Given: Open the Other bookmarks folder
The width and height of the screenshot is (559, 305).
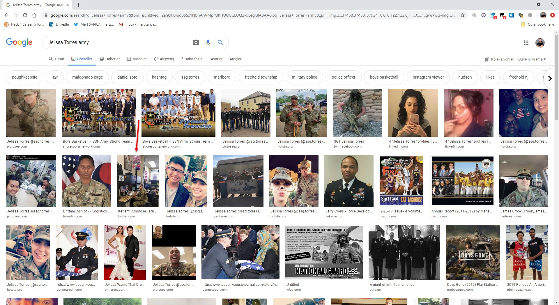Looking at the screenshot, I should coord(538,24).
